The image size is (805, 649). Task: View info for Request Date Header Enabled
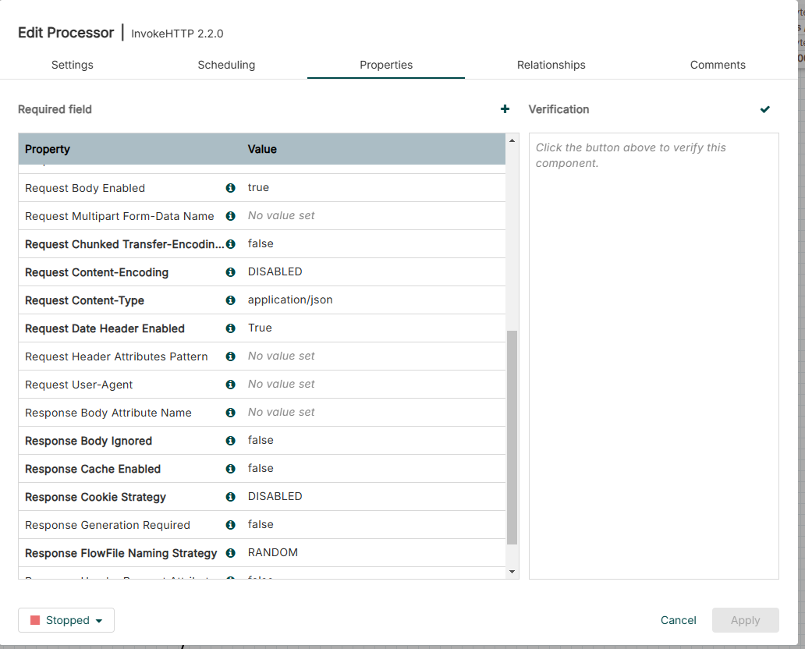click(x=230, y=328)
